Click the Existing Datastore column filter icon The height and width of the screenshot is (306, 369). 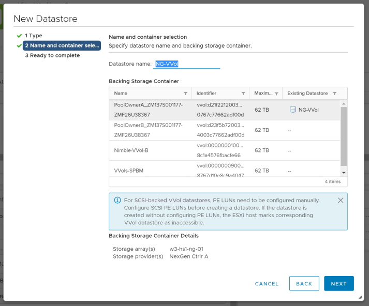pyautogui.click(x=334, y=94)
